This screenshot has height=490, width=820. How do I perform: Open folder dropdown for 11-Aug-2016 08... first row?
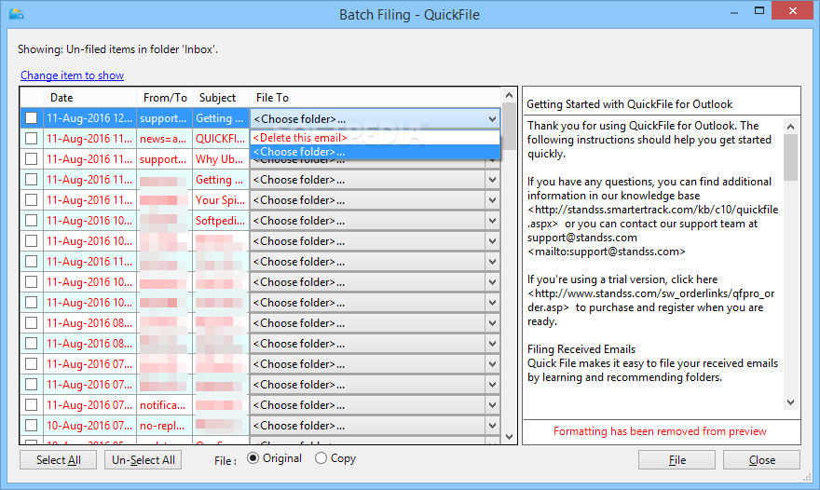click(492, 323)
